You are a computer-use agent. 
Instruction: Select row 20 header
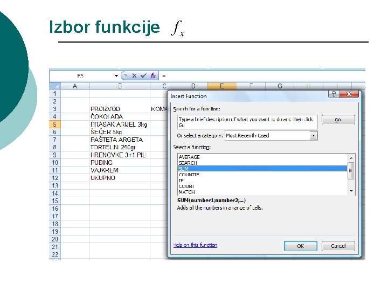pos(55,239)
